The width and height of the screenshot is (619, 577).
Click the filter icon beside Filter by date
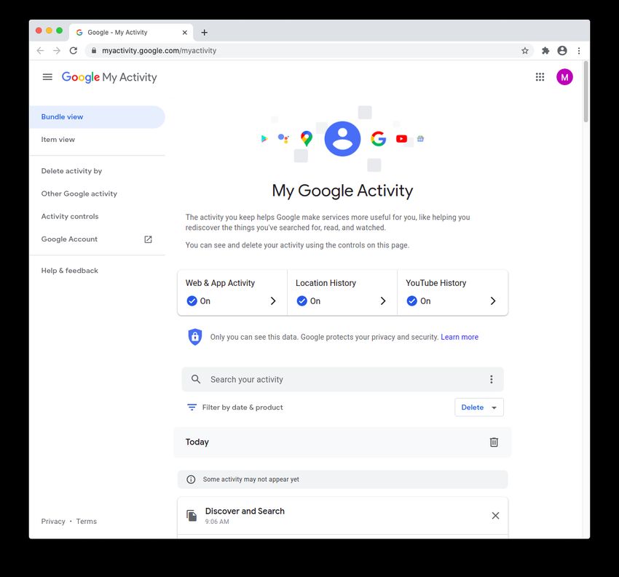[x=192, y=407]
